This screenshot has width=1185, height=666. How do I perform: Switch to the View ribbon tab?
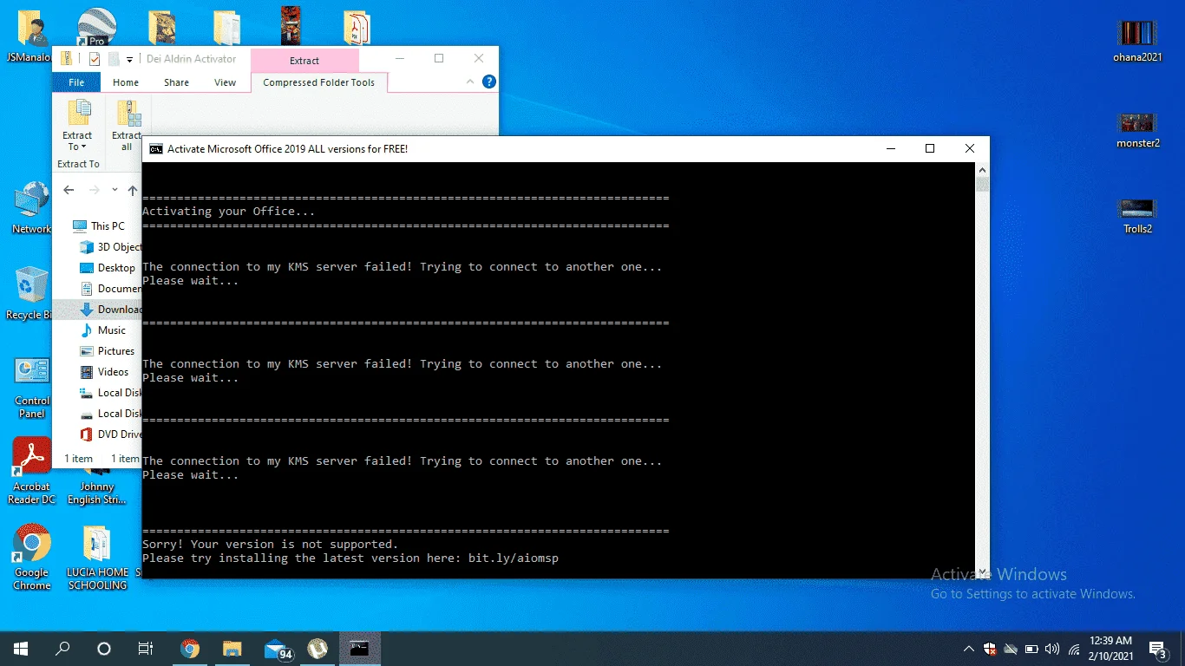click(x=225, y=82)
